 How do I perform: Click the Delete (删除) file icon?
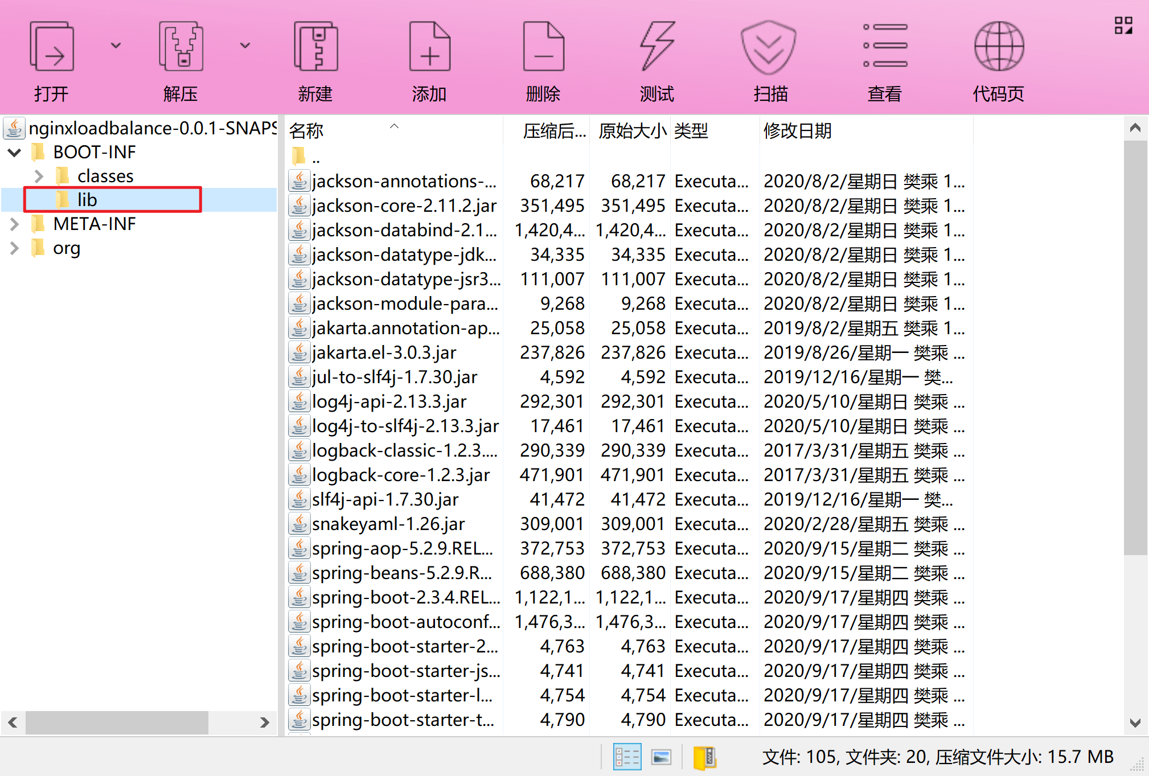(x=543, y=47)
